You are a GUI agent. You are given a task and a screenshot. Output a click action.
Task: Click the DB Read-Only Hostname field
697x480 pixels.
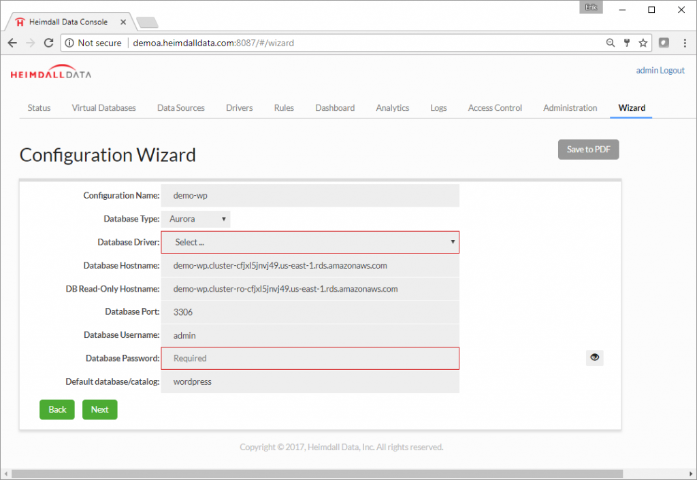310,289
